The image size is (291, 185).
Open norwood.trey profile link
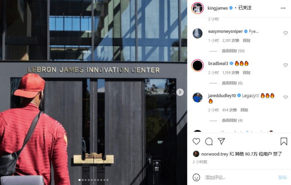point(215,154)
